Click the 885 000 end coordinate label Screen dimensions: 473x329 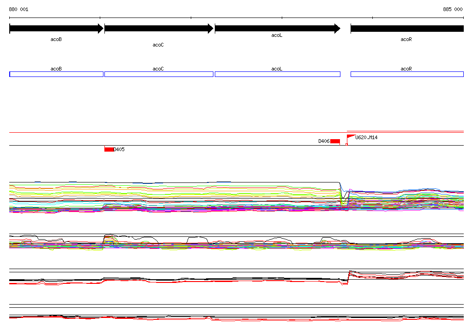[x=453, y=9]
